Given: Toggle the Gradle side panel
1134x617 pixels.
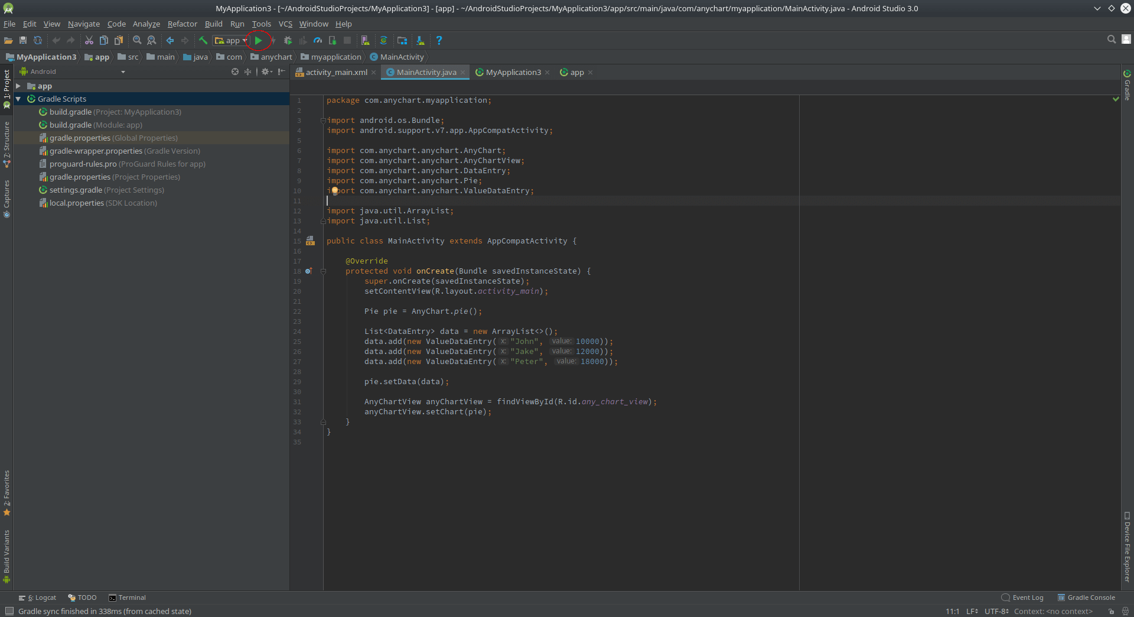Looking at the screenshot, I should (1127, 85).
